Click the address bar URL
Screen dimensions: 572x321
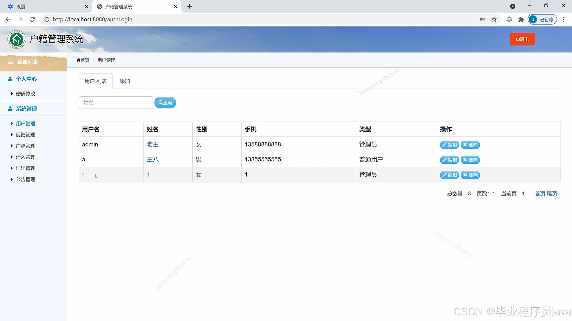click(92, 19)
